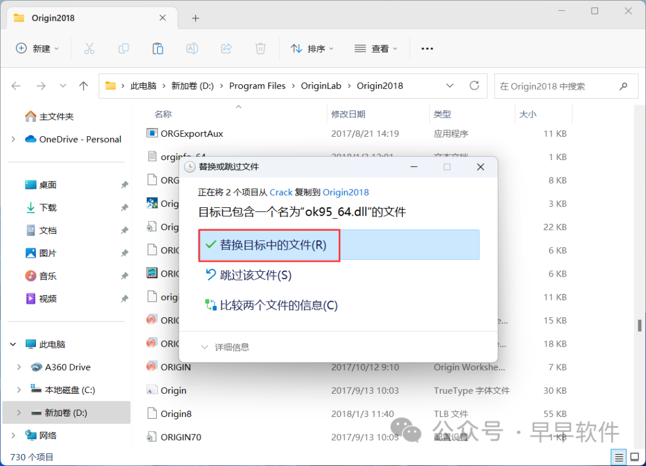Open the 新建 dropdown menu
This screenshot has height=466, width=646.
point(37,48)
